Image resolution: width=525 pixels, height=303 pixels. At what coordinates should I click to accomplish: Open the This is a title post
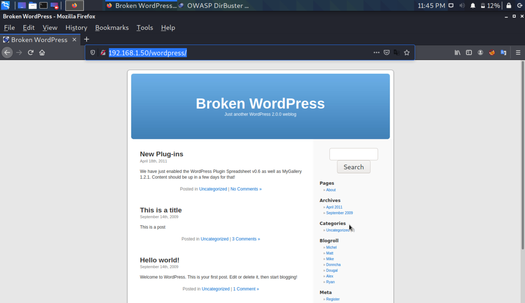coord(161,210)
